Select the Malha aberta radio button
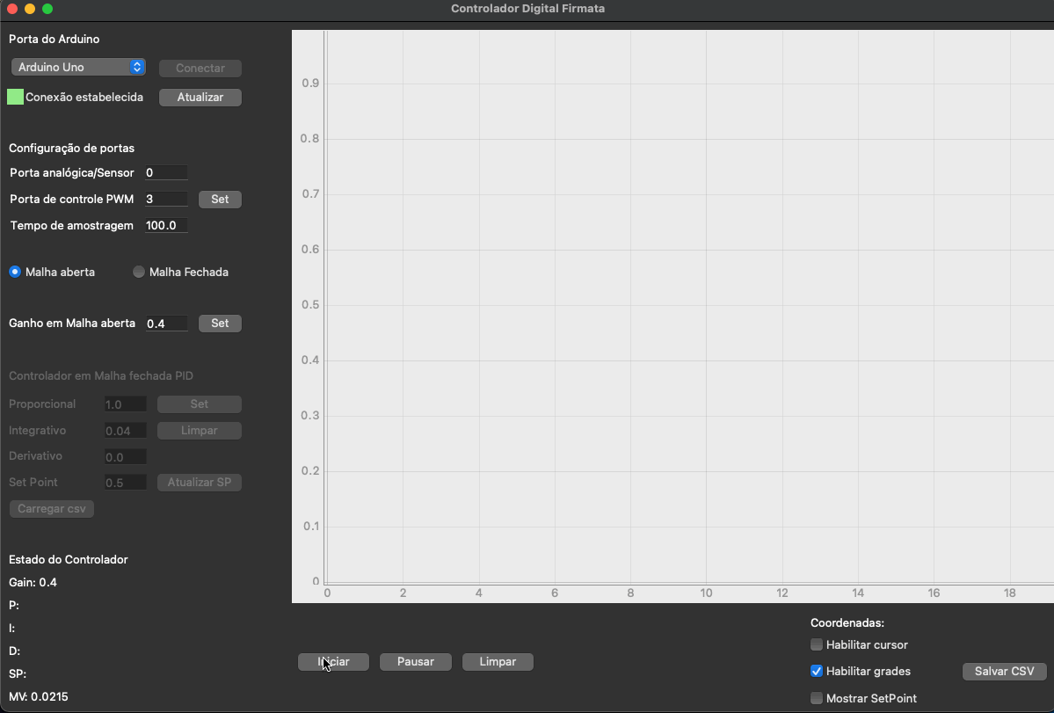The height and width of the screenshot is (713, 1054). [15, 273]
